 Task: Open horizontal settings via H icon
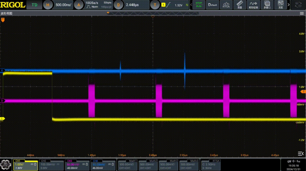pos(48,5)
